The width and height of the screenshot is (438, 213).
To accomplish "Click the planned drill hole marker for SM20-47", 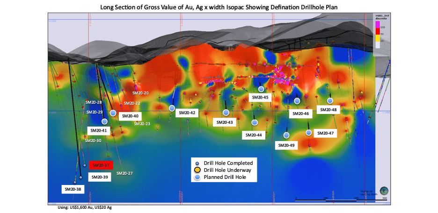I will coord(308,133).
